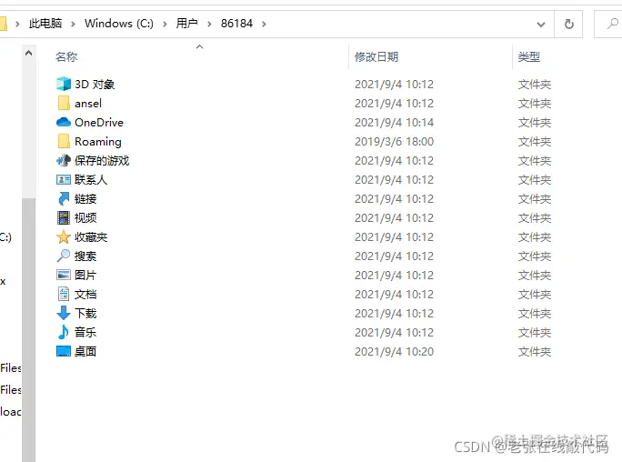Select the 下载 download arrow icon
Viewport: 622px width, 462px height.
point(64,313)
